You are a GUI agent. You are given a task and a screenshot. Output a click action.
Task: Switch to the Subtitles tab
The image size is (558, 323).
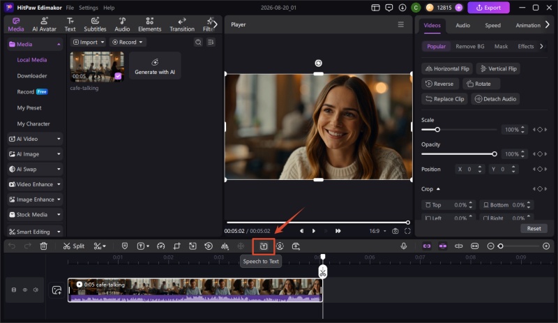tap(95, 24)
